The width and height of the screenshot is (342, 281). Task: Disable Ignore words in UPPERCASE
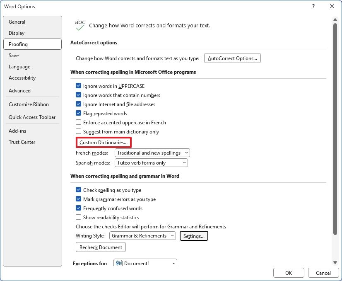pos(78,86)
